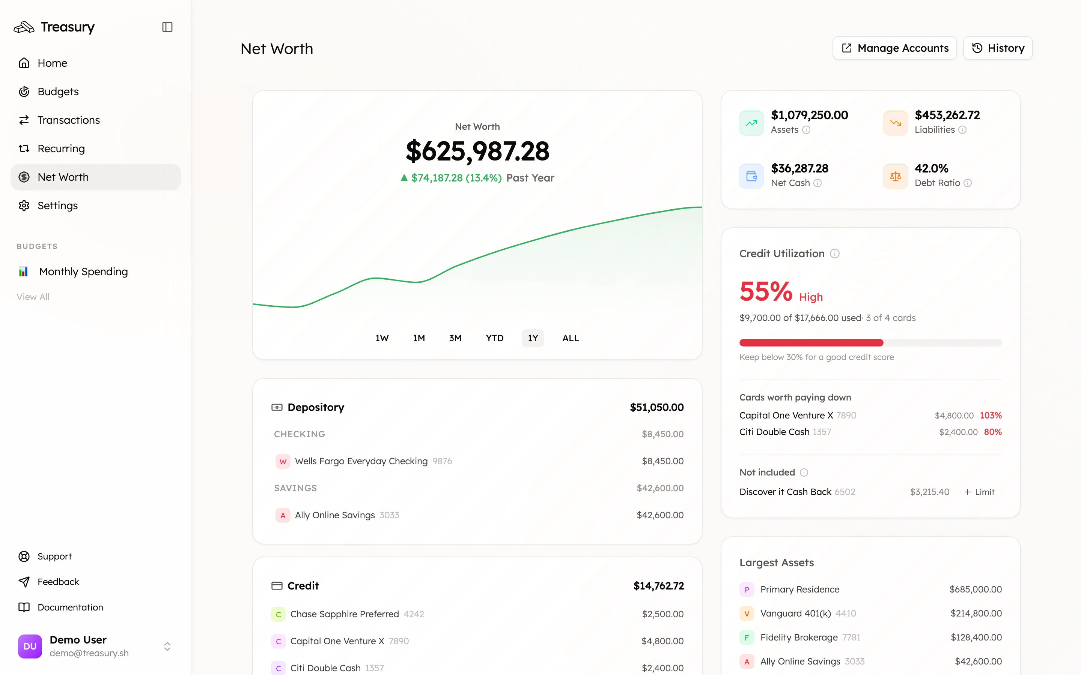Click the CHECKING subtotal heading
The width and height of the screenshot is (1081, 675).
(x=300, y=434)
